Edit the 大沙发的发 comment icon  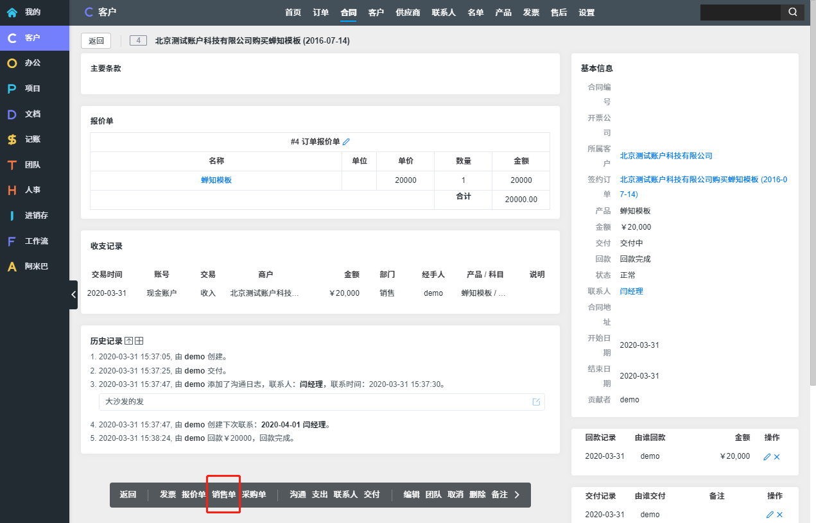tap(536, 402)
